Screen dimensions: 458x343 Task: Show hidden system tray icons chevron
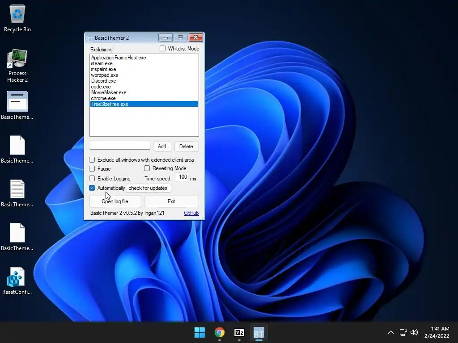click(390, 332)
